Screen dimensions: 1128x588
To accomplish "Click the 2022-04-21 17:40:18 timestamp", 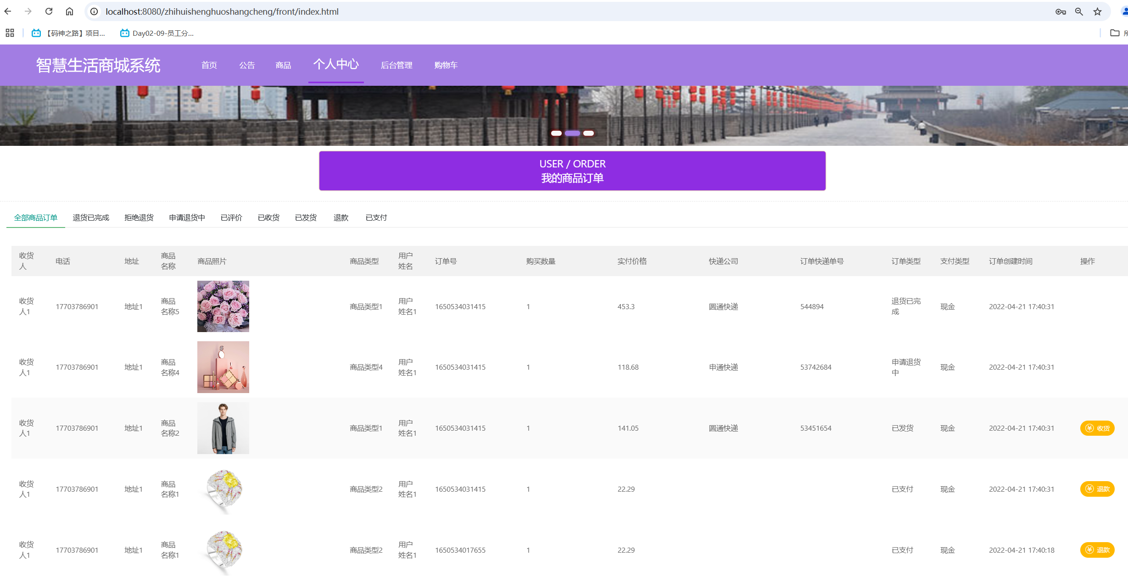I will pyautogui.click(x=1022, y=550).
